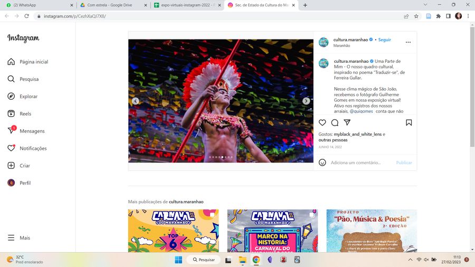Viewport: 475px width, 267px height.
Task: Go to previous carousel image
Action: pos(136,101)
